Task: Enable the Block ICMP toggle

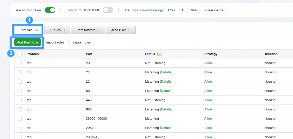Action: (108, 10)
